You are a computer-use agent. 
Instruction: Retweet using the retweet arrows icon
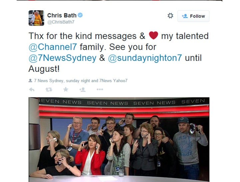49,90
